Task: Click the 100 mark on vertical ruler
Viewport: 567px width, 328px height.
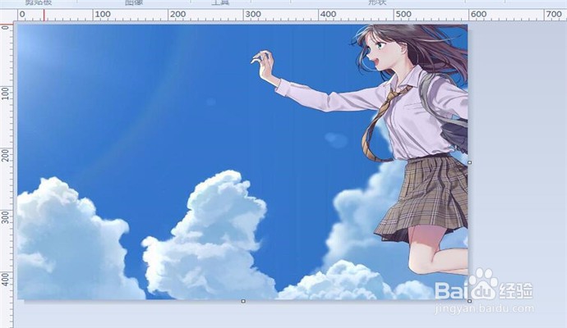Action: (x=5, y=93)
